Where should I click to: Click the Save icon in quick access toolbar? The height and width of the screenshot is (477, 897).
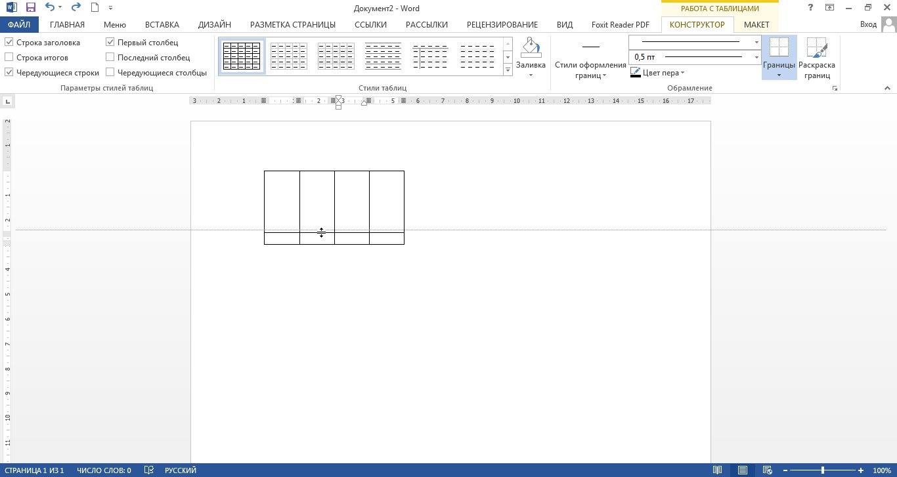point(30,8)
